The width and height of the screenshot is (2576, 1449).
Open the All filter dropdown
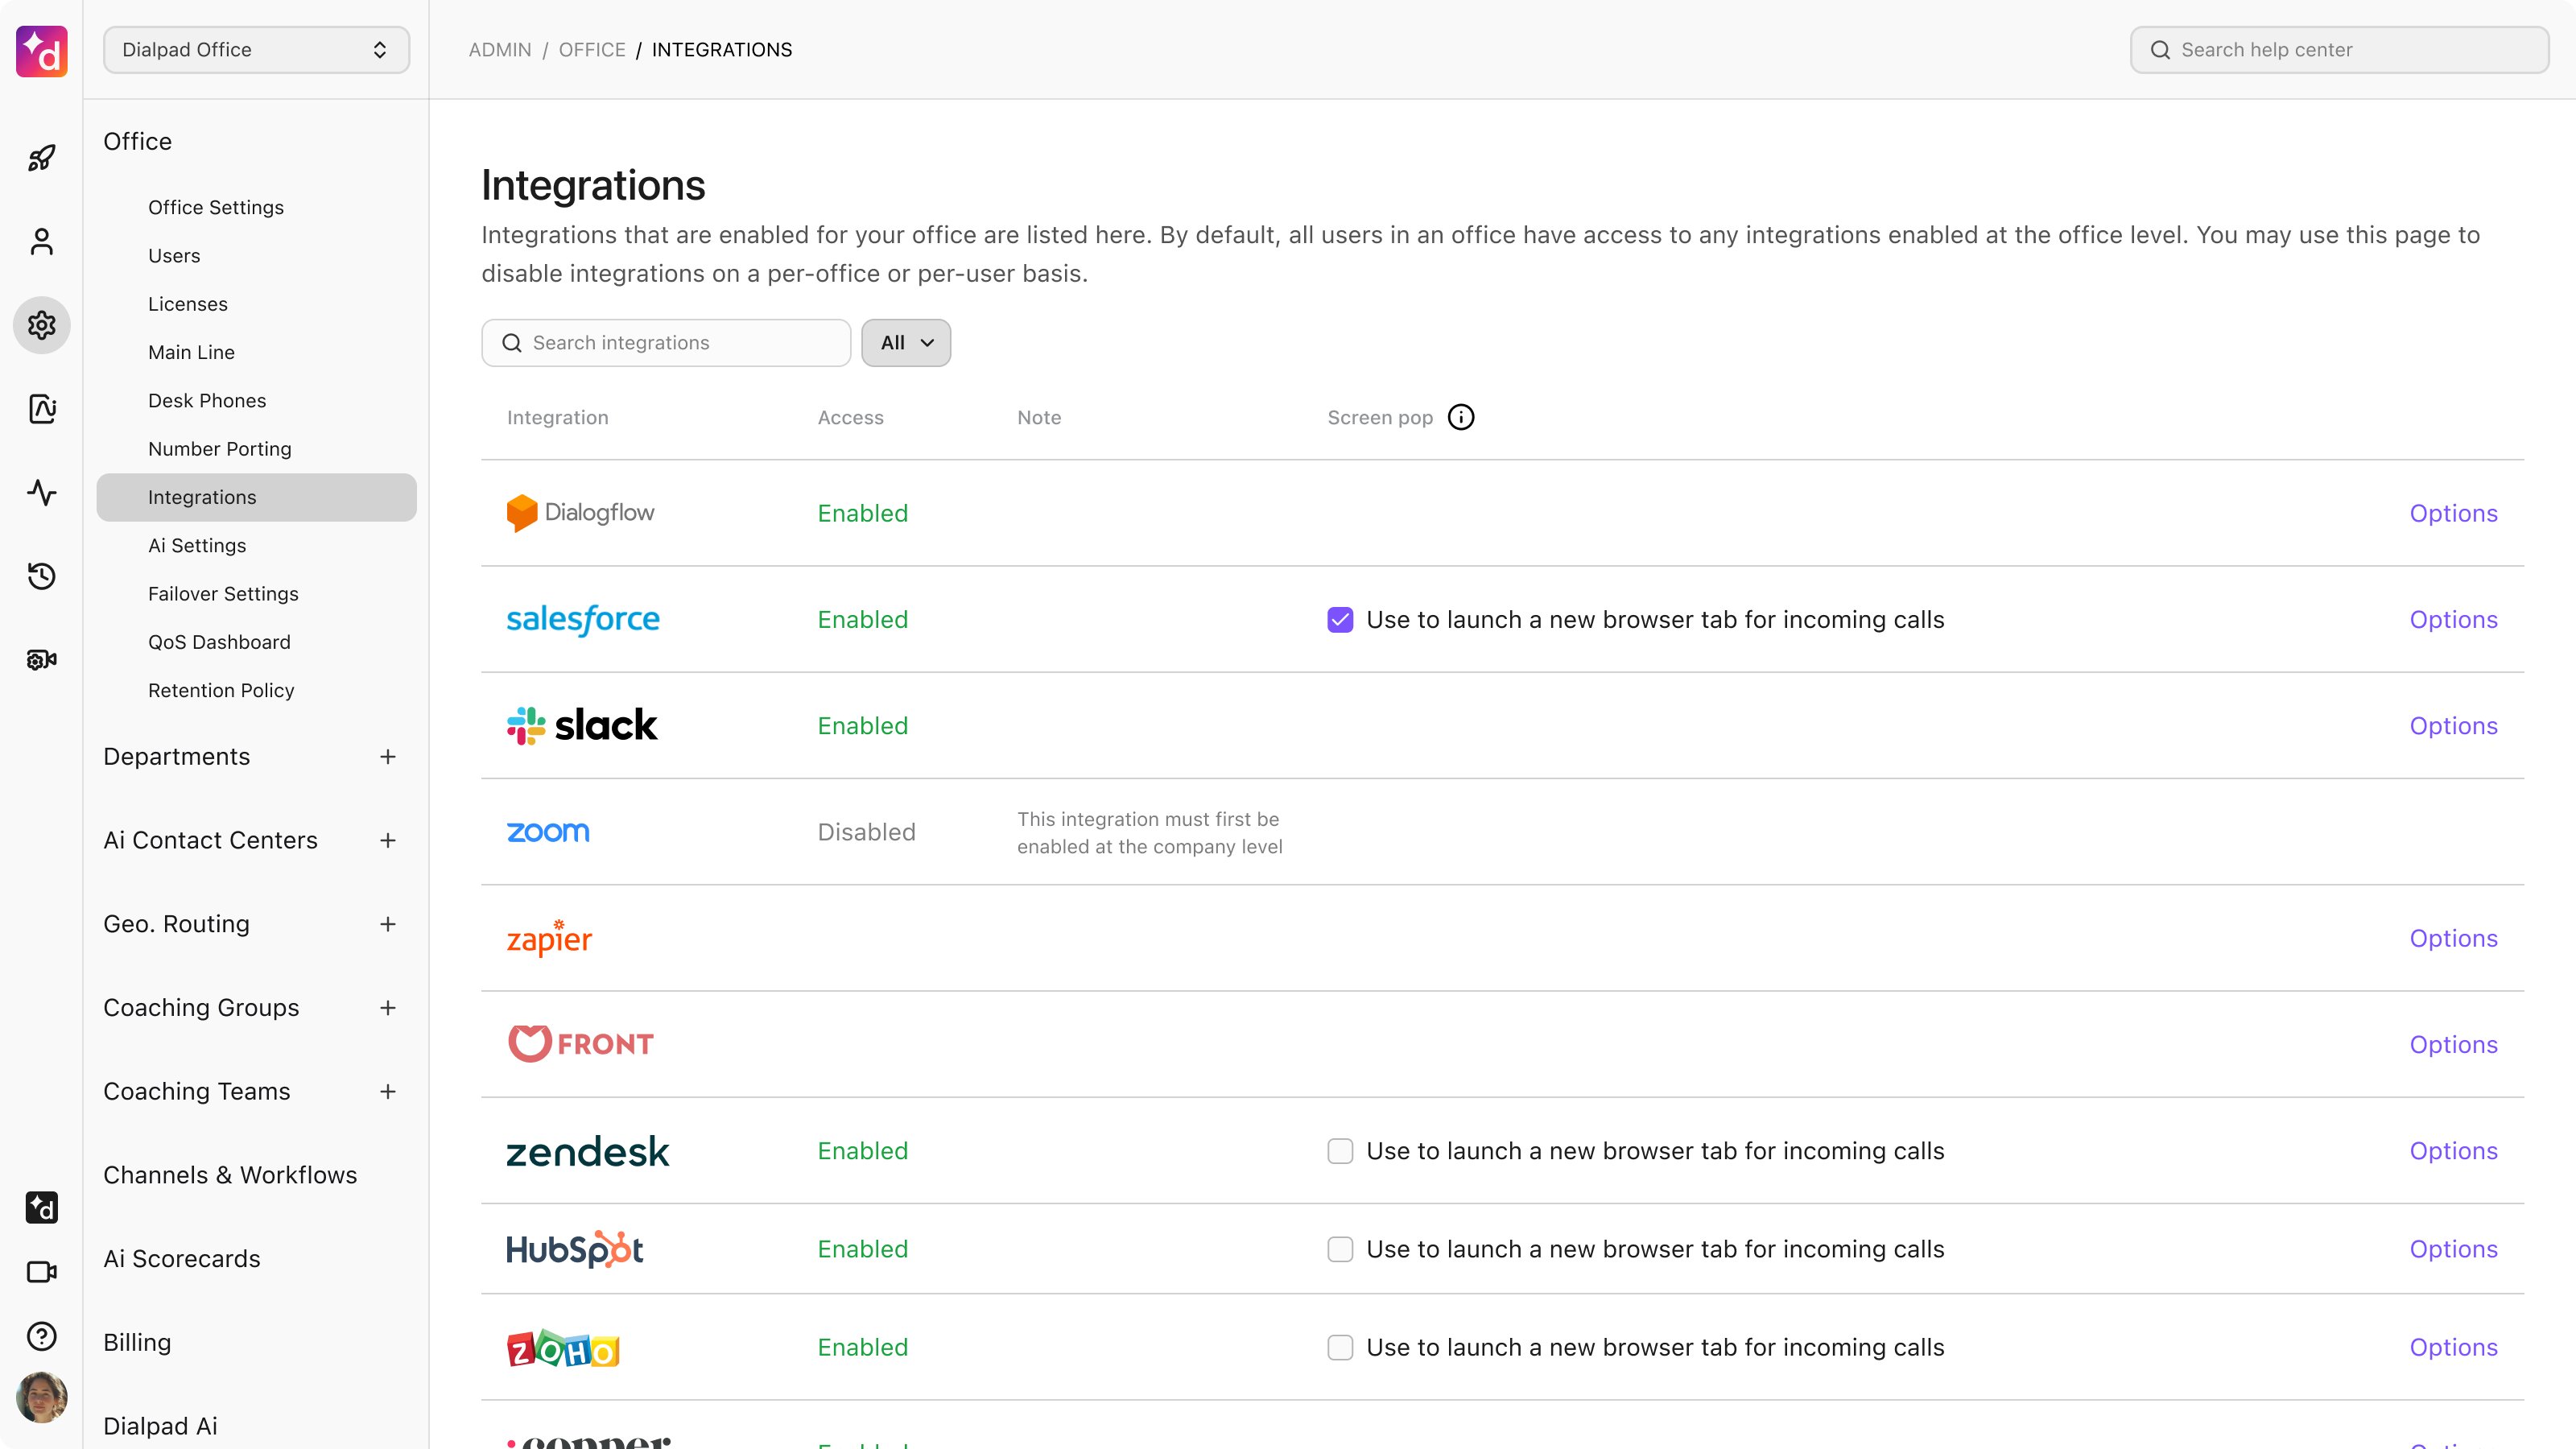click(906, 343)
